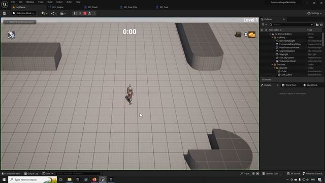Open the Select menu
Image resolution: width=325 pixels, height=183 pixels.
59,2
